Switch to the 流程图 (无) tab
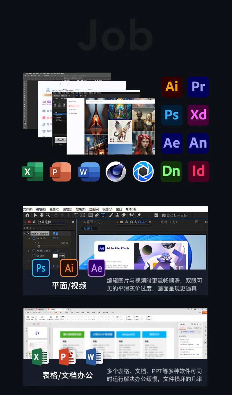This screenshot has height=395, width=232. click(93, 222)
